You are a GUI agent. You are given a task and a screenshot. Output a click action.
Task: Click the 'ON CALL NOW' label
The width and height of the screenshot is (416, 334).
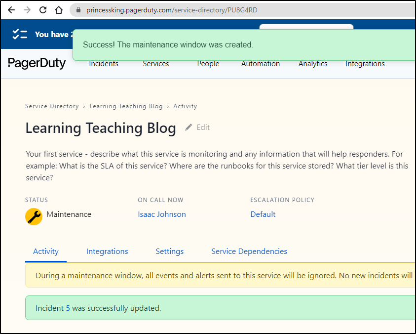(160, 200)
